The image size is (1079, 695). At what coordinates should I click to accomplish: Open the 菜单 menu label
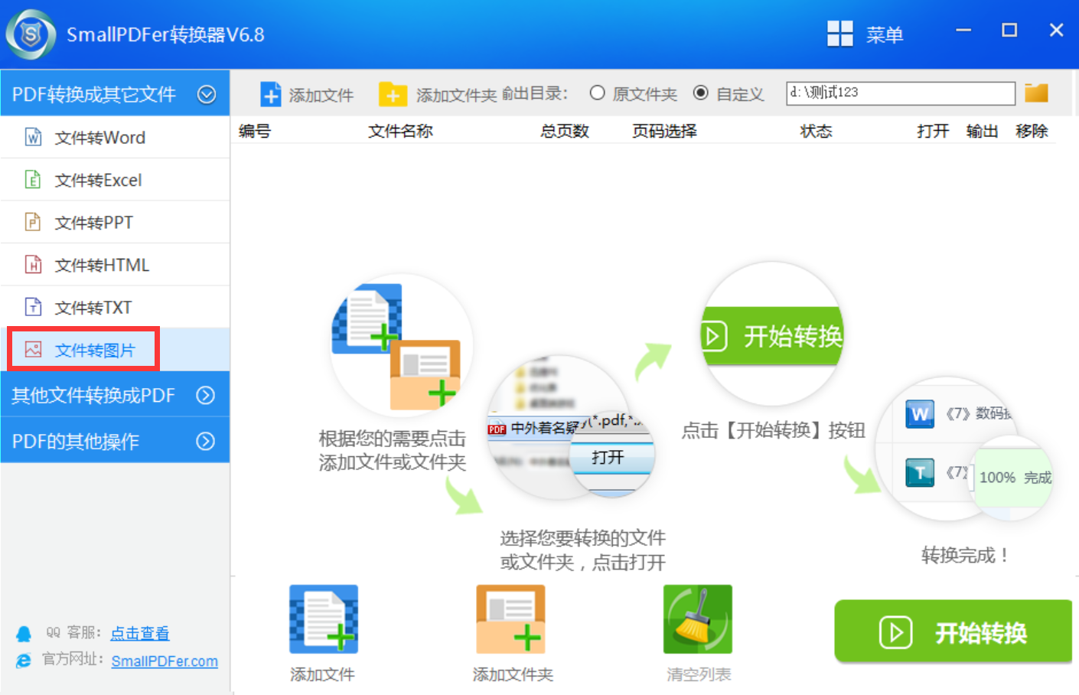pos(885,34)
